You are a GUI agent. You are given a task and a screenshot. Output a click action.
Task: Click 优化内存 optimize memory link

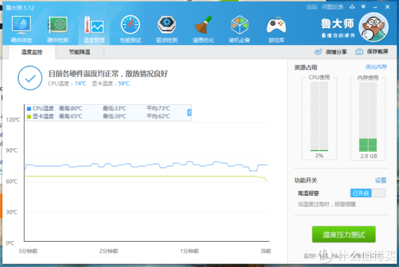[x=376, y=67]
